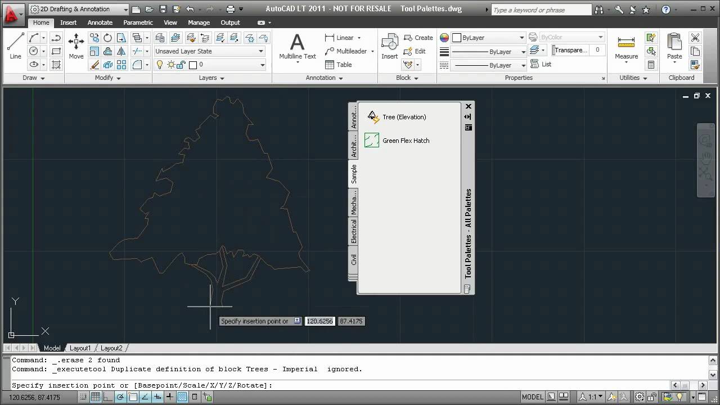The height and width of the screenshot is (405, 720).
Task: Toggle Ortho Mode in status bar
Action: click(107, 397)
